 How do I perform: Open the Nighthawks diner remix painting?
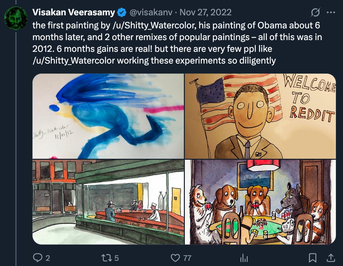108,202
